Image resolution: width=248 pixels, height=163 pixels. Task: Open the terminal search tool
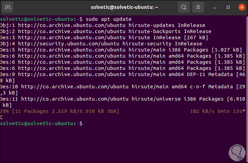click(x=184, y=7)
